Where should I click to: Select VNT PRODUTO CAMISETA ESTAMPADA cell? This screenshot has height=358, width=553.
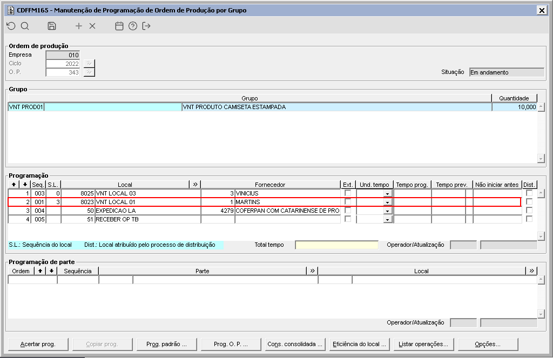[x=337, y=107]
